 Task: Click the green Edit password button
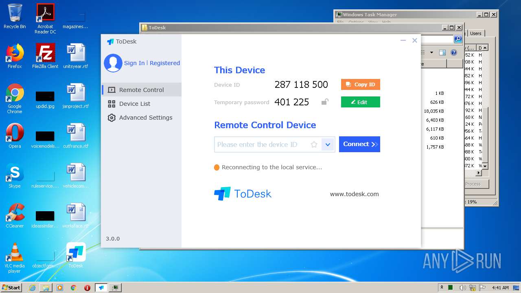[361, 102]
